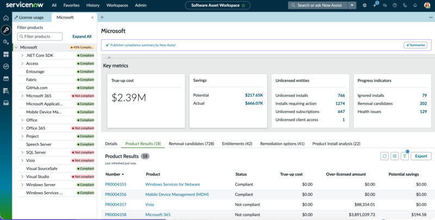The image size is (435, 220).
Task: Expand the Microsoft 365 tree node
Action: [22, 96]
